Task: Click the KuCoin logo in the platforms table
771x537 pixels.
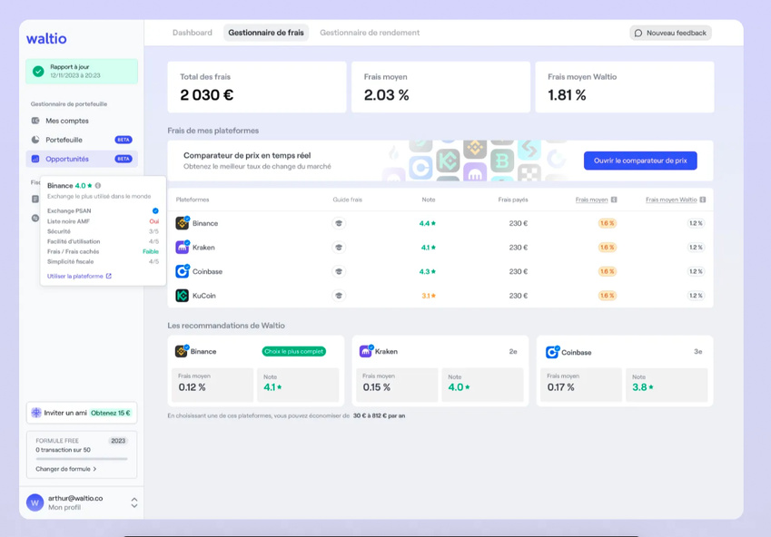Action: click(x=182, y=296)
